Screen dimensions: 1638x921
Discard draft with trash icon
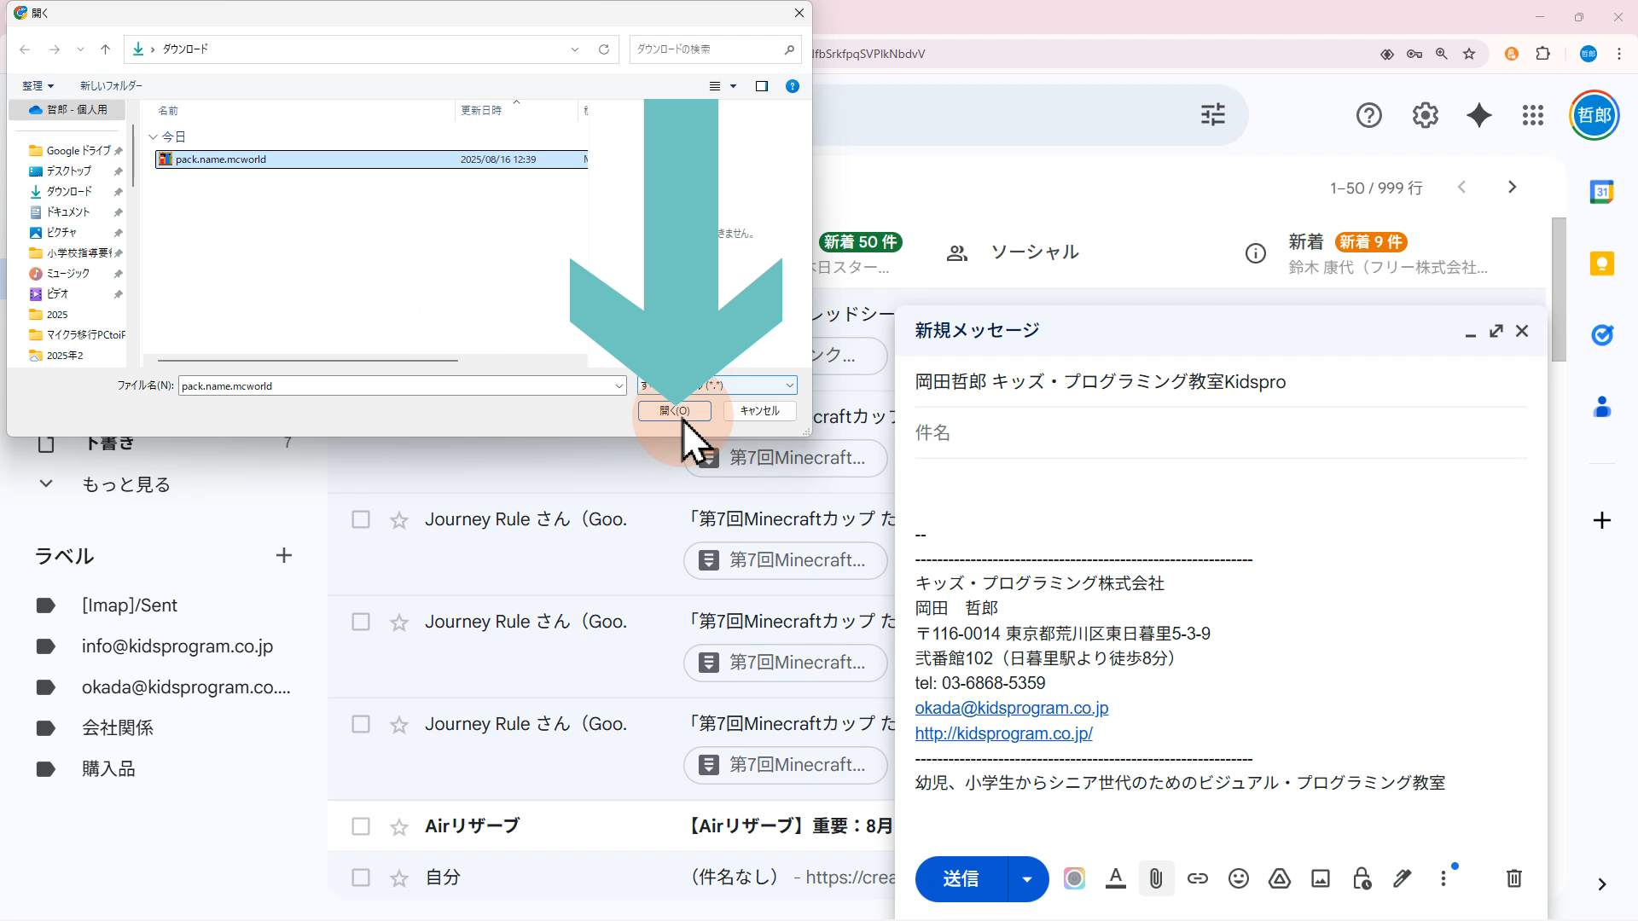(x=1513, y=878)
